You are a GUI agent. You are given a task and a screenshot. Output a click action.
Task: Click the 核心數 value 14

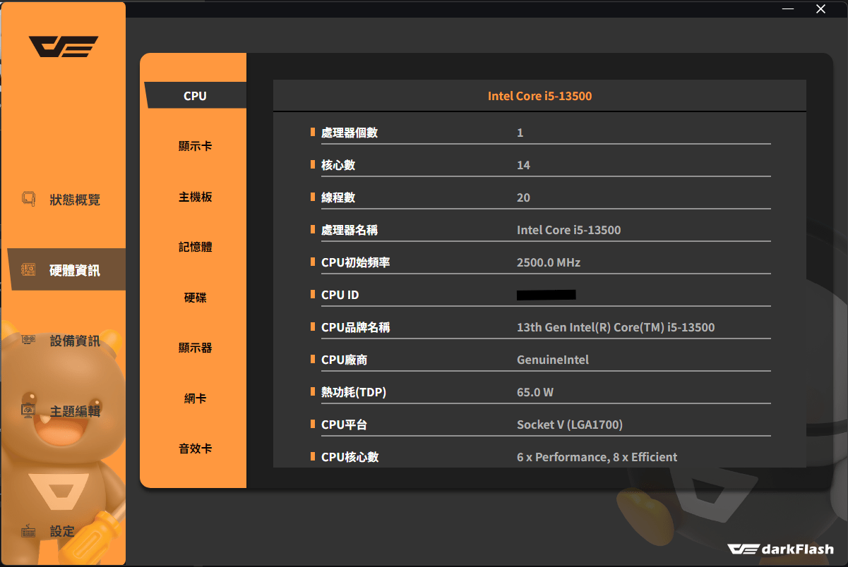(523, 165)
